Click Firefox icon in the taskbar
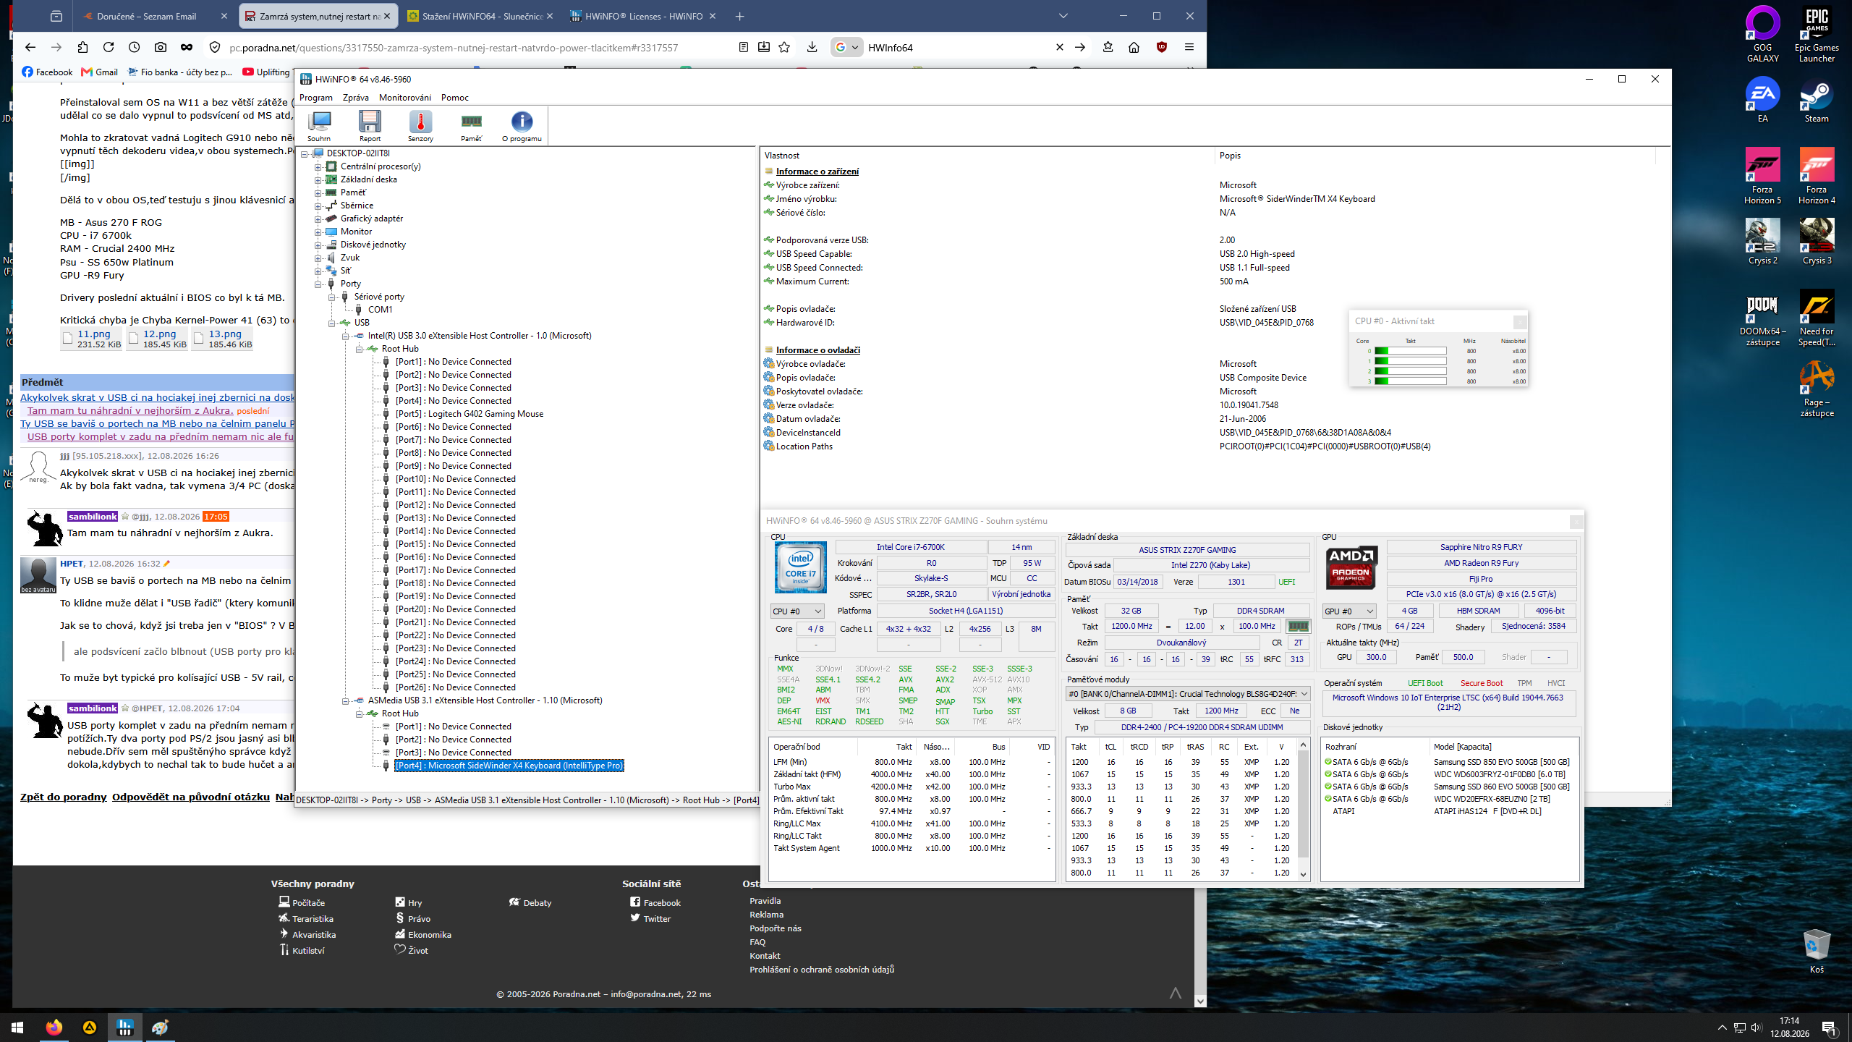 [x=54, y=1027]
